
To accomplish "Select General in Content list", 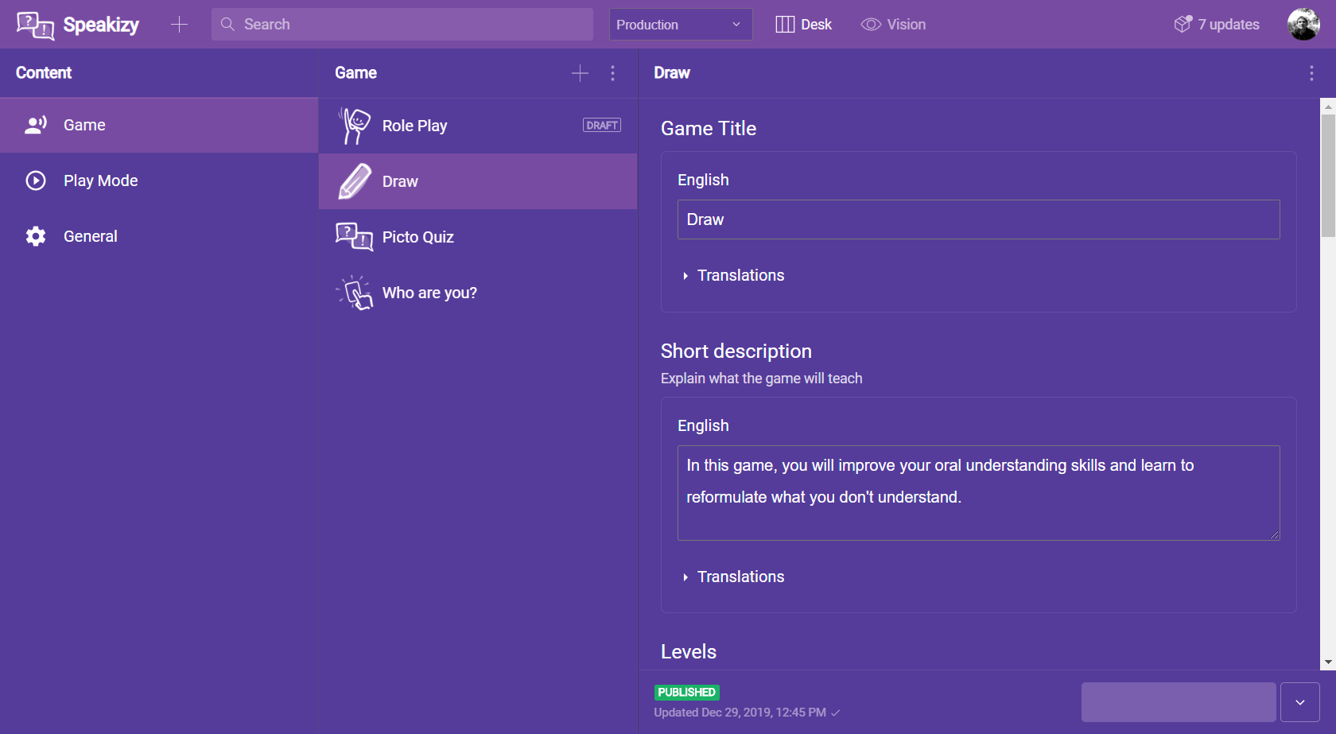I will click(159, 236).
